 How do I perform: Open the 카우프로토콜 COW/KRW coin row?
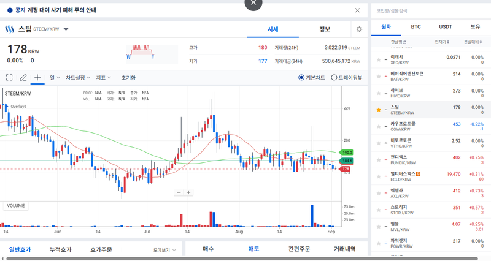[431, 126]
